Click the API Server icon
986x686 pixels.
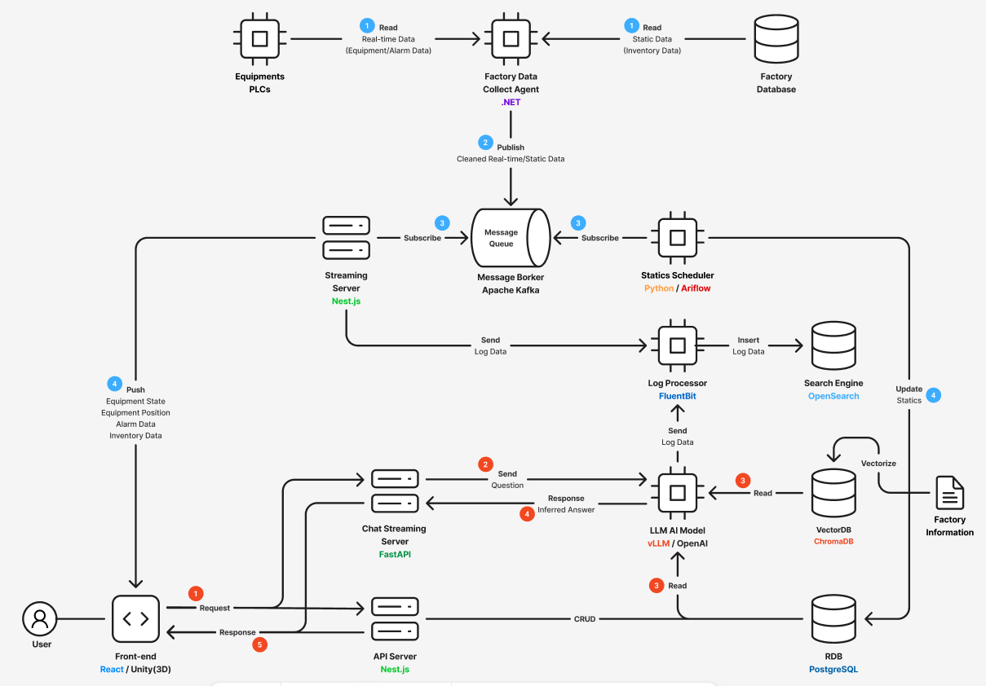click(396, 619)
